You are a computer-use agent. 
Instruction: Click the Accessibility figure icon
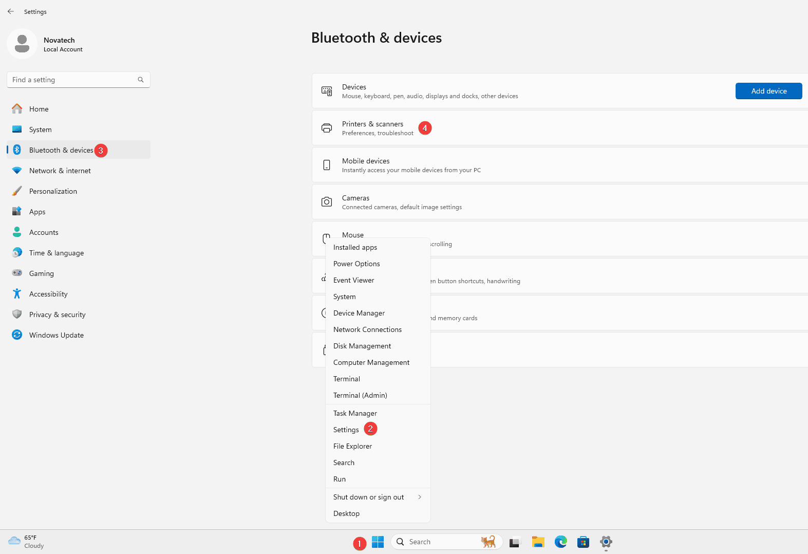click(17, 294)
